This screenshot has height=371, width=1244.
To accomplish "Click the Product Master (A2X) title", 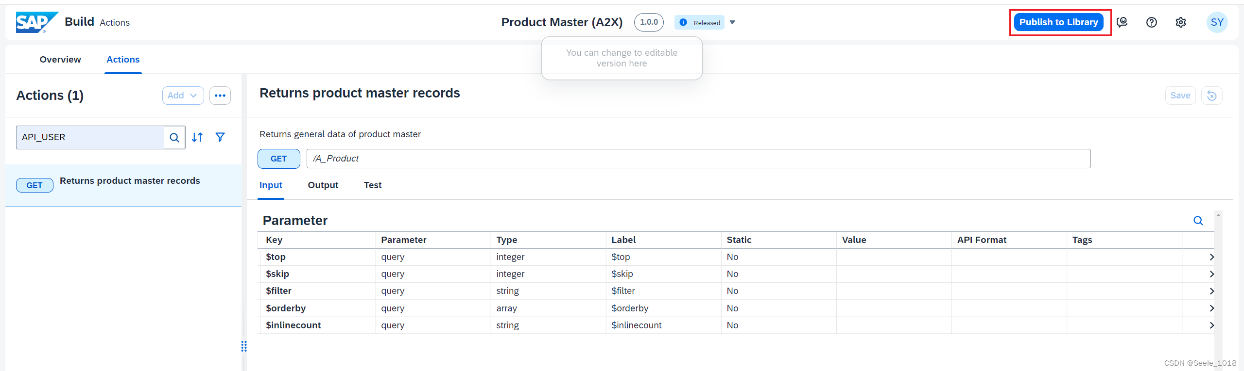I will pyautogui.click(x=562, y=22).
